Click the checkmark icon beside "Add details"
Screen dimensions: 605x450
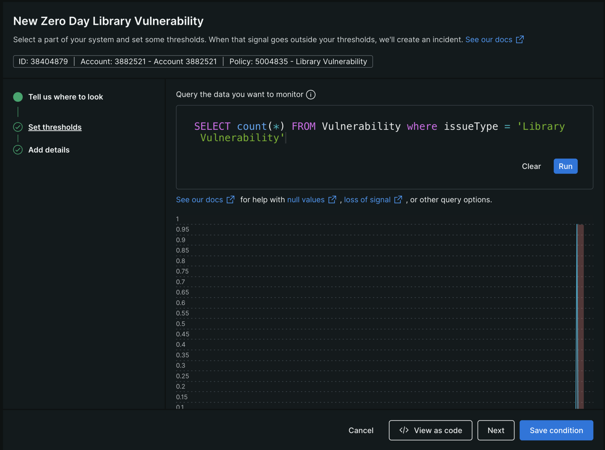coord(18,150)
